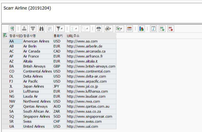Open the Views dropdown button
The width and height of the screenshot is (202, 132).
coord(108,29)
